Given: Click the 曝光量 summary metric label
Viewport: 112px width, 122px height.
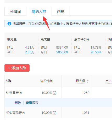Looking at the screenshot, I should (12, 39).
